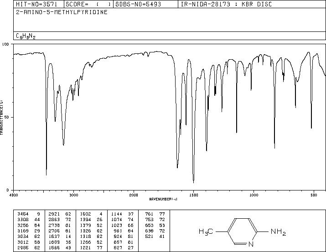This screenshot has width=326, height=252.
Task: Click the molecular formula C6H8N2
Action: tap(26, 36)
